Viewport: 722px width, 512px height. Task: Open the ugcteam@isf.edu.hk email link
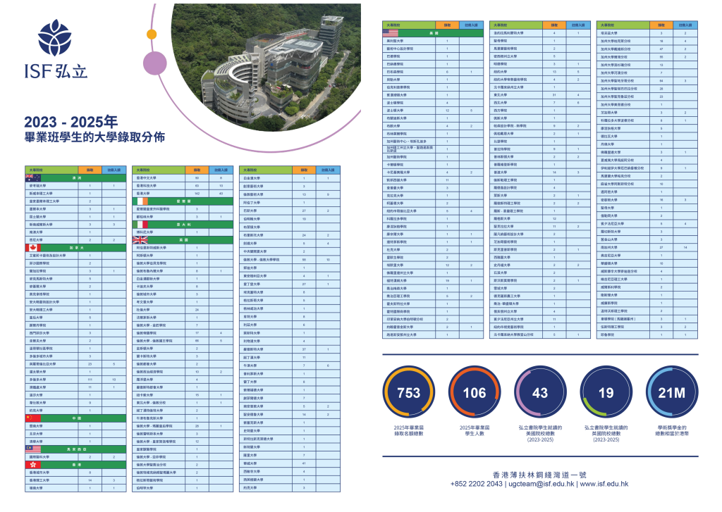pyautogui.click(x=541, y=483)
